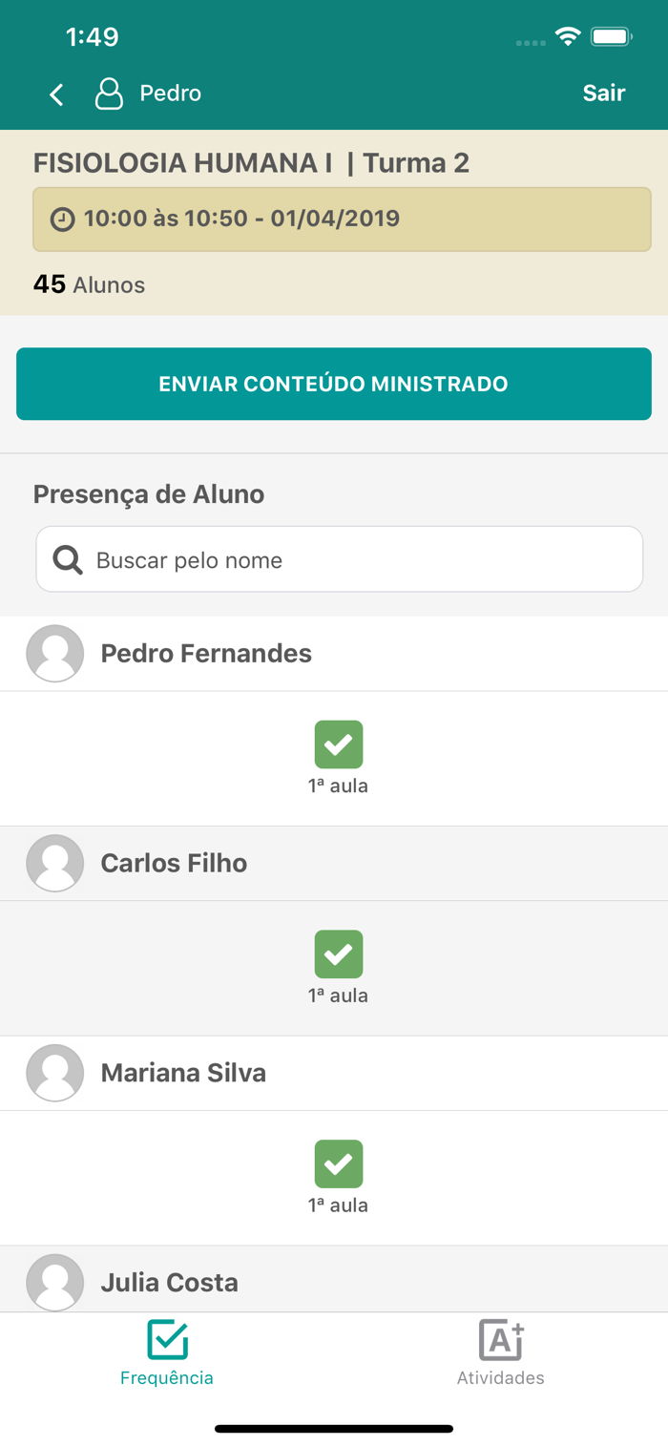Select the Carlos Filho name row

(x=334, y=863)
